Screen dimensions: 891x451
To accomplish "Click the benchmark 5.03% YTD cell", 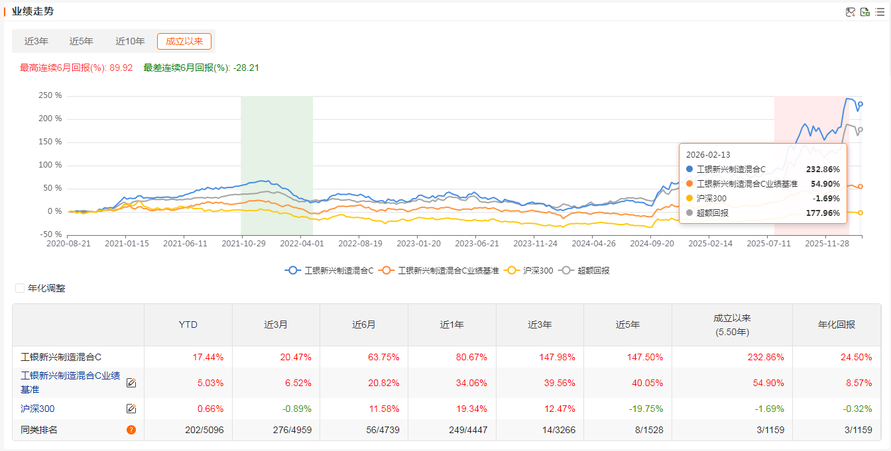I will tap(210, 383).
